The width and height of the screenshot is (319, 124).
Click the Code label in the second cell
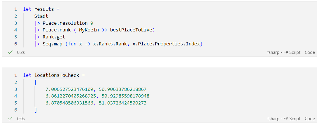pos(310,118)
